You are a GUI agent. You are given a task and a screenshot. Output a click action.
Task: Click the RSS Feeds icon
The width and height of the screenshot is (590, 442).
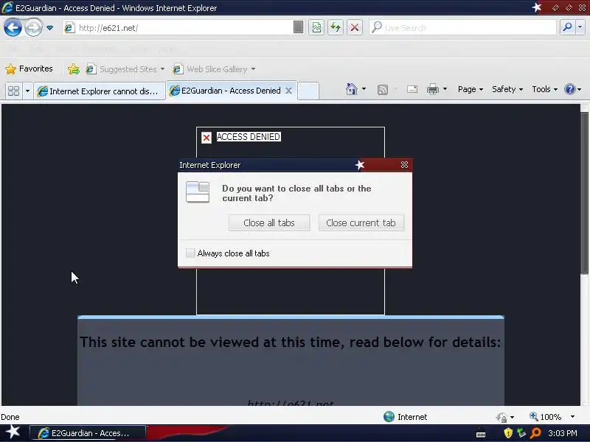pos(382,89)
